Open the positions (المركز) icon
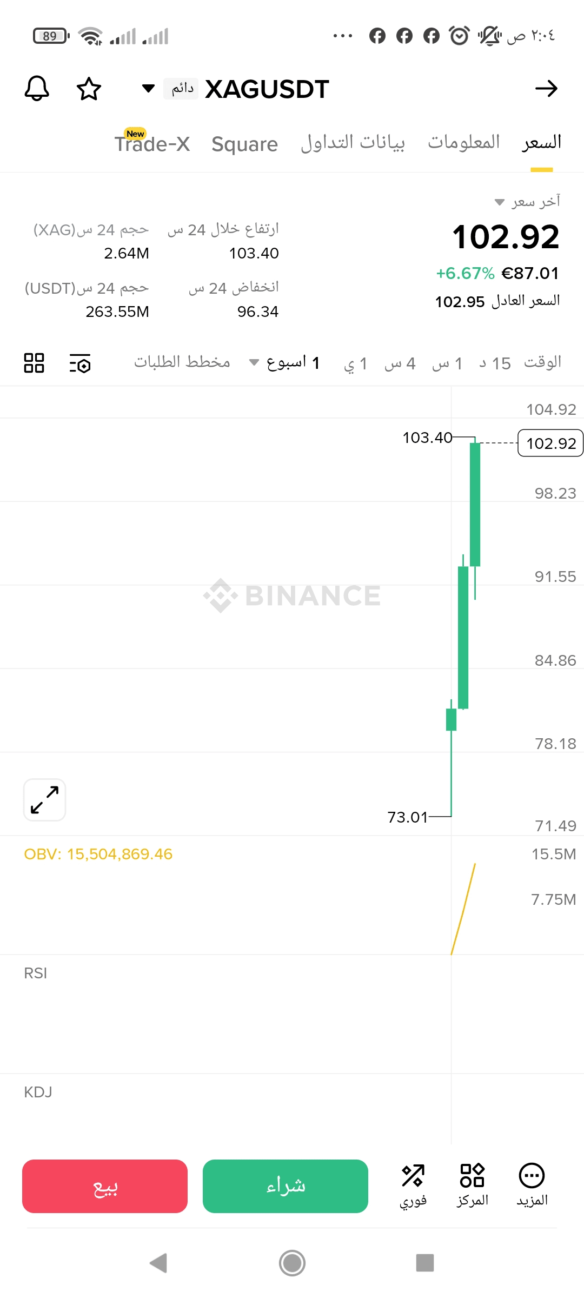Screen dimensions: 584x1298 (472, 1184)
